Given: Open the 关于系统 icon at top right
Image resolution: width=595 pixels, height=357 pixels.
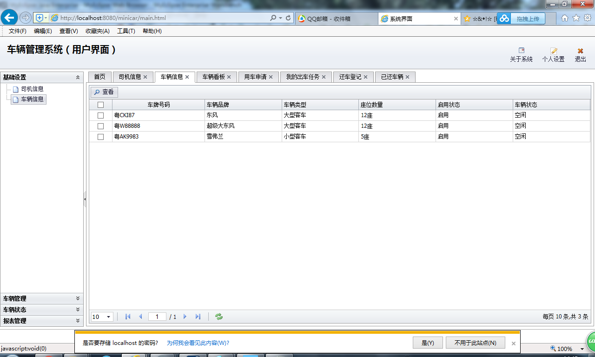Looking at the screenshot, I should click(521, 53).
